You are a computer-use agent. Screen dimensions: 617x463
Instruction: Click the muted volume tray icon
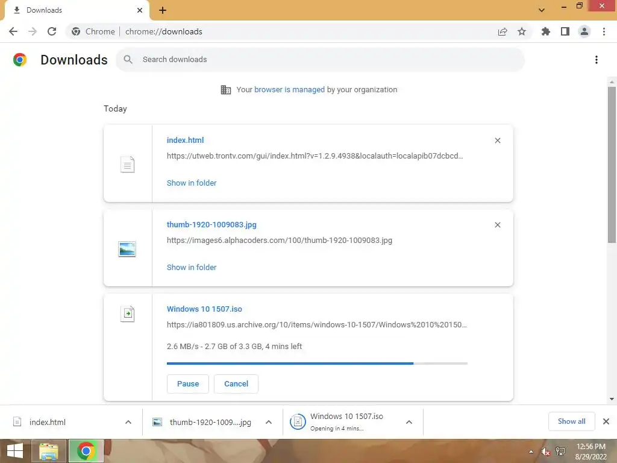545,452
